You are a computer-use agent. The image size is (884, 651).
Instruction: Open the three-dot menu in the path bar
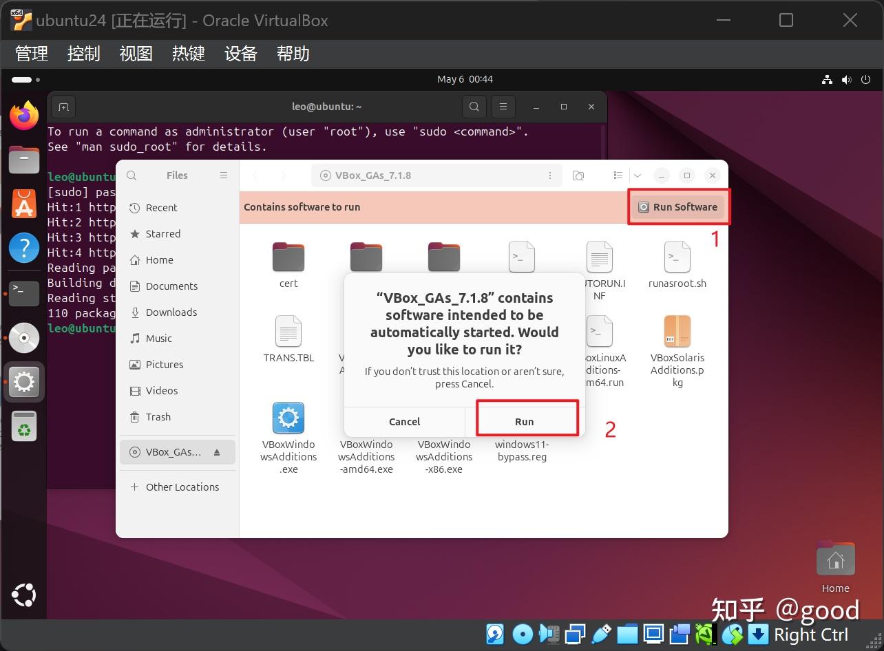point(550,175)
